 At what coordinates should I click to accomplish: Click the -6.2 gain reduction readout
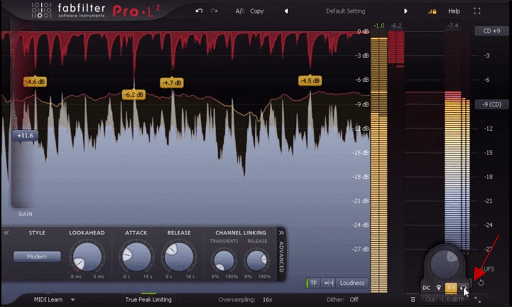point(396,26)
